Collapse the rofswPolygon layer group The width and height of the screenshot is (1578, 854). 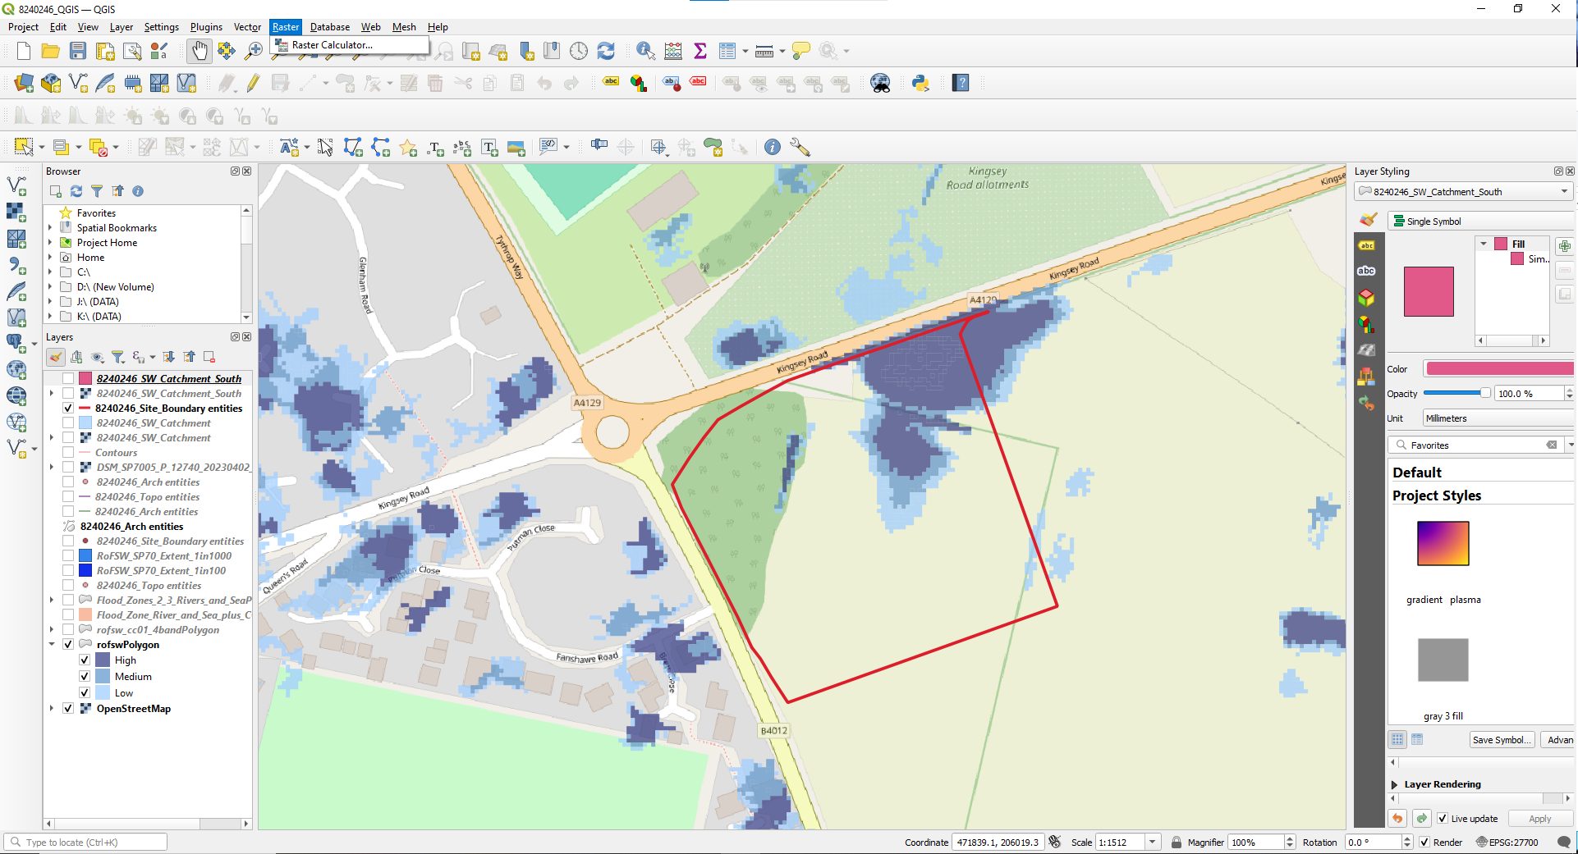pyautogui.click(x=52, y=645)
